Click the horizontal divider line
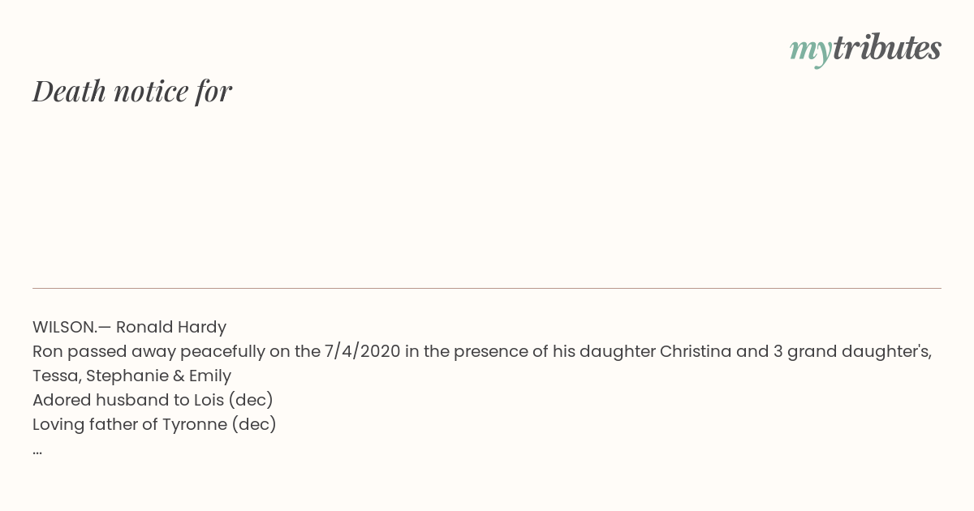Screen dimensions: 974x511 (x=487, y=288)
